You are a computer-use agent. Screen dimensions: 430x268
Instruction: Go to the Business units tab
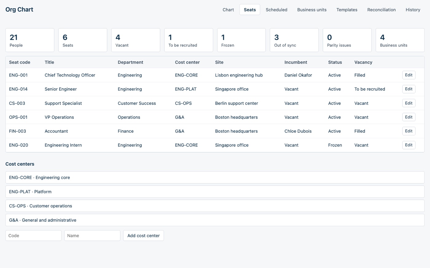[312, 9]
